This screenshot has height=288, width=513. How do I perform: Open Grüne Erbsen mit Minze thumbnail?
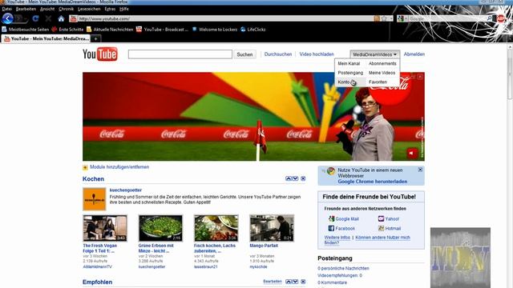tap(160, 228)
